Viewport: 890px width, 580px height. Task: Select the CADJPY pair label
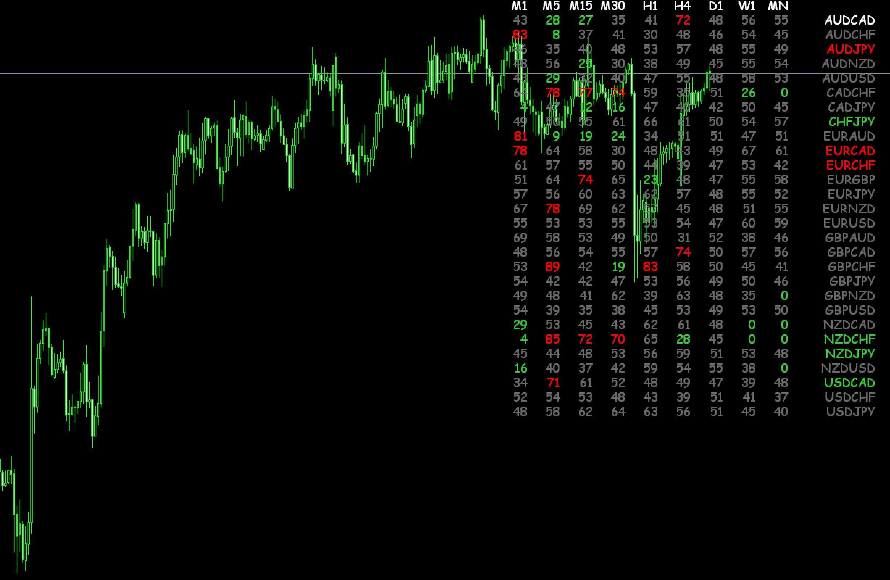click(x=851, y=107)
